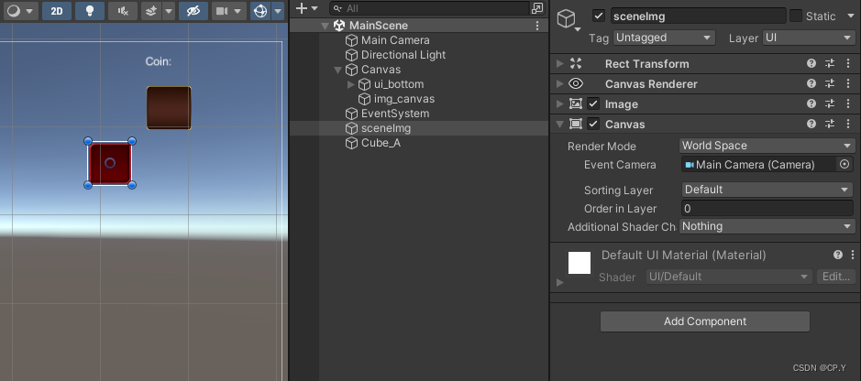Open Rect Transform help icon
The image size is (861, 381).
coord(811,63)
